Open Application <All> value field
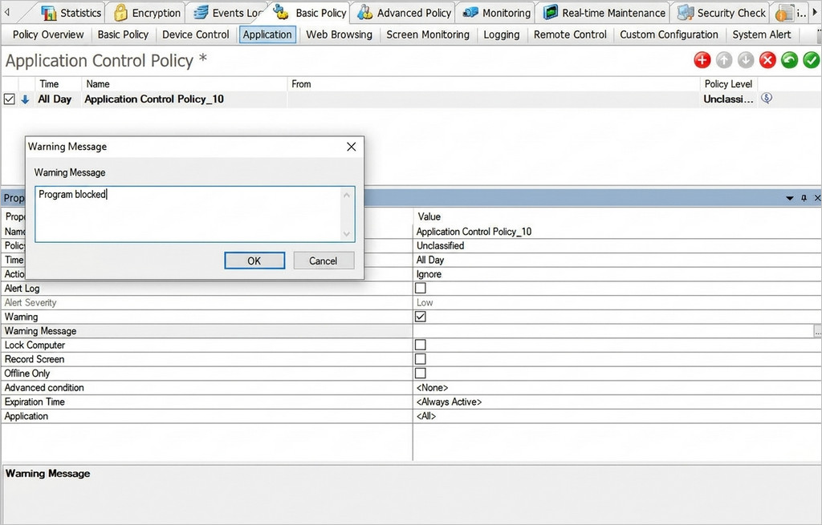Viewport: 822px width, 525px height. (617, 416)
